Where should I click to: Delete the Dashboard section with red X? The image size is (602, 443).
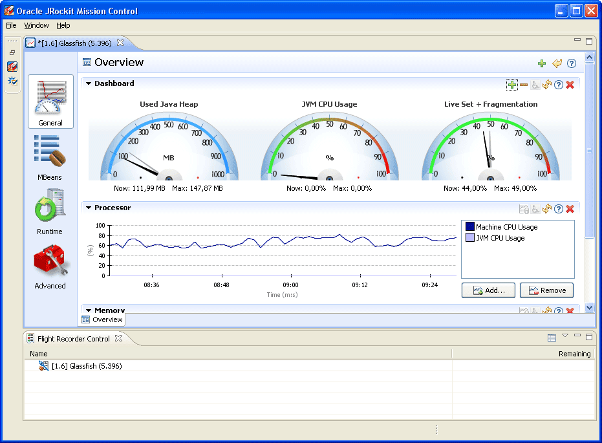pyautogui.click(x=570, y=85)
